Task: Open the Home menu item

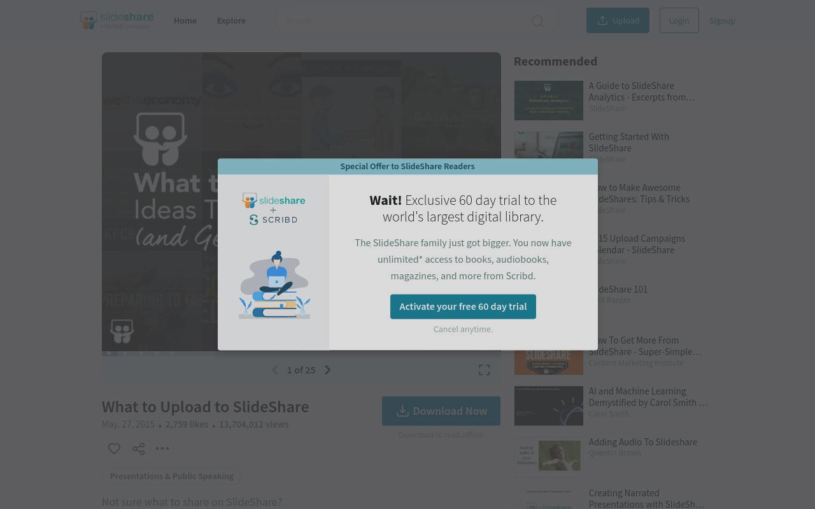Action: click(185, 20)
